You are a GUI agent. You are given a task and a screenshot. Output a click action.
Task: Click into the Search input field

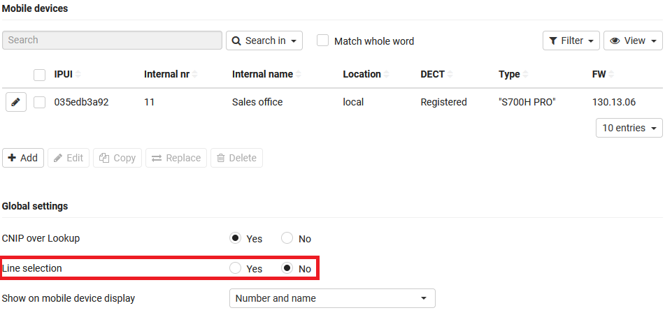pyautogui.click(x=112, y=41)
